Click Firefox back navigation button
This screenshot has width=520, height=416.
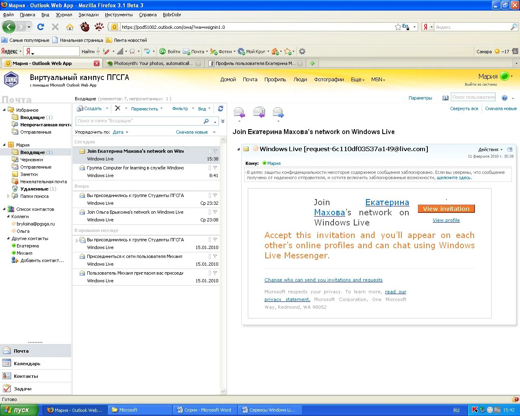point(9,27)
